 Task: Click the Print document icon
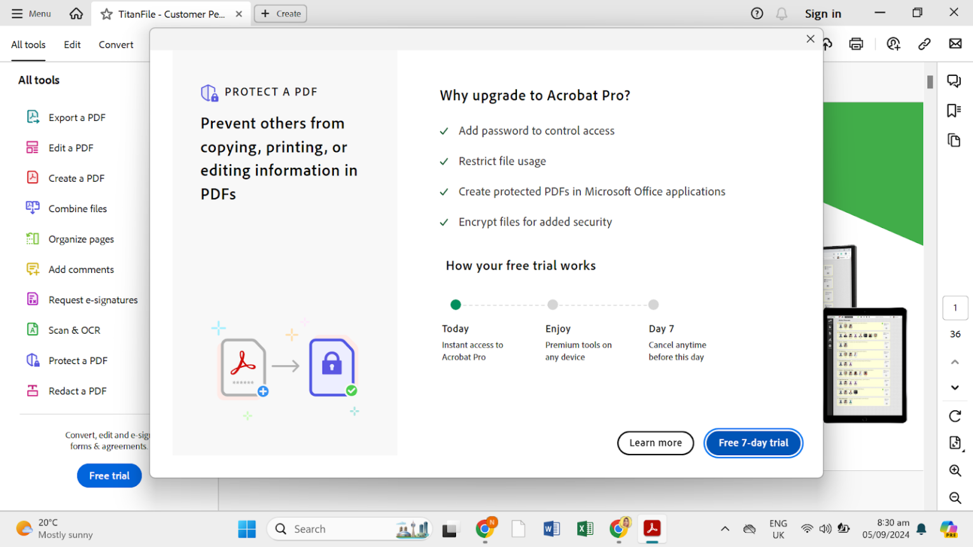click(855, 44)
